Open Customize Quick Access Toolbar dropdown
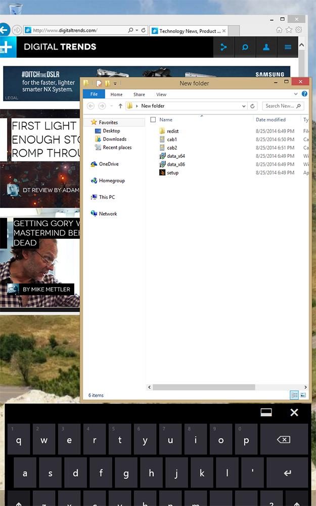Viewport: 316px width, 506px height. point(115,83)
